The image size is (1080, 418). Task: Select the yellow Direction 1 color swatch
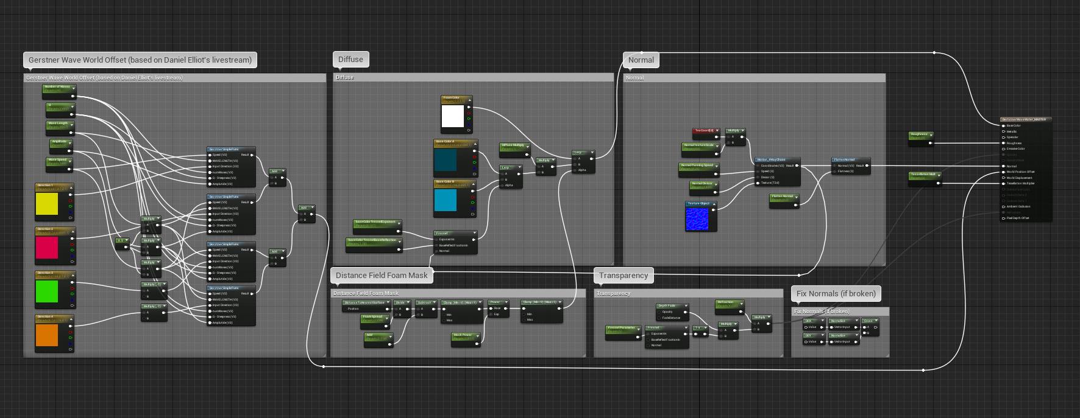point(47,204)
